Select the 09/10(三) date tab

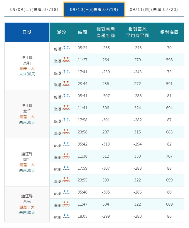94,9
